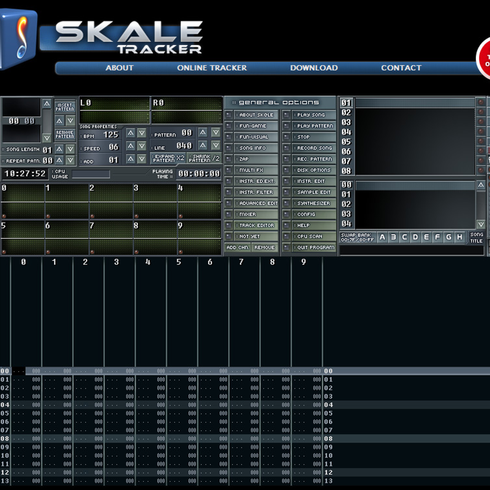Click the square indicator beside About Skale
Image resolution: width=490 pixels, height=490 pixels.
(x=229, y=115)
